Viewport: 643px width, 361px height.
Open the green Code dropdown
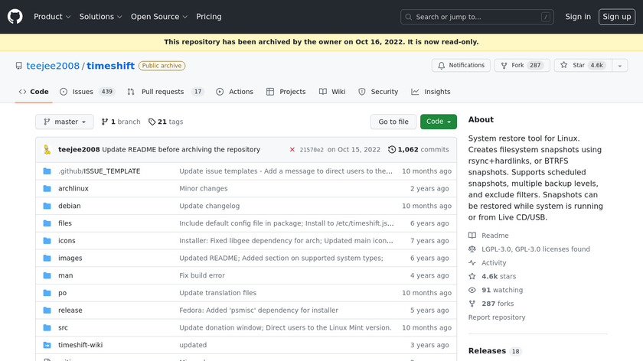pos(439,122)
